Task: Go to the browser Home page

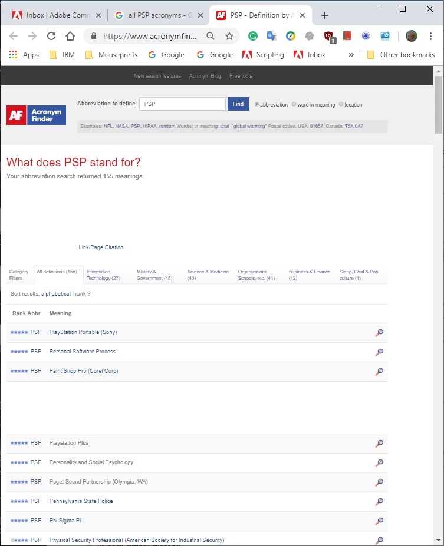Action: coord(70,36)
